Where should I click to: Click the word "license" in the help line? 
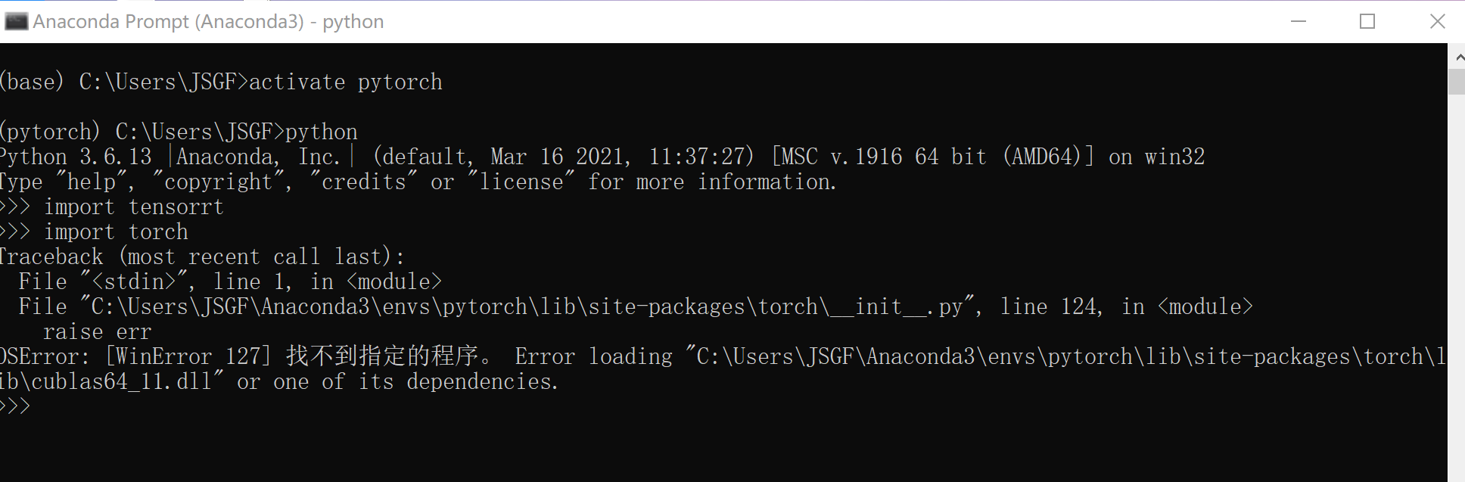(x=521, y=182)
